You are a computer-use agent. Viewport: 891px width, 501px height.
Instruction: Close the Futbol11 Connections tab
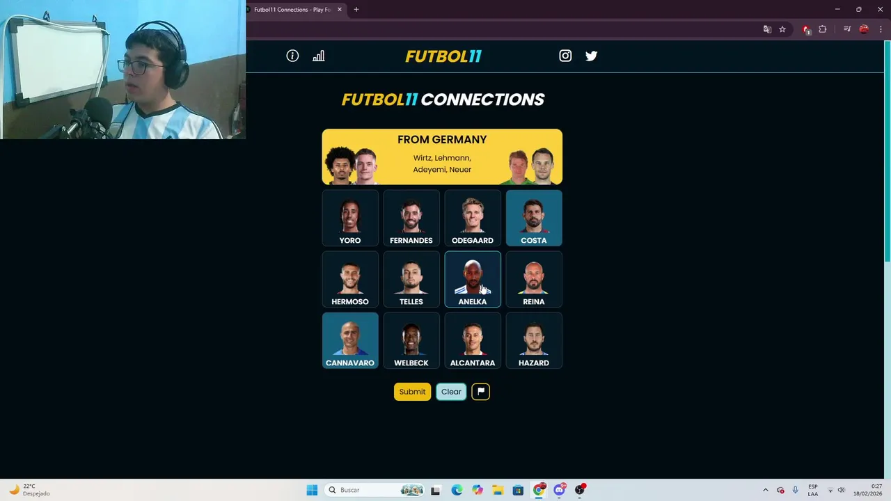pos(340,10)
